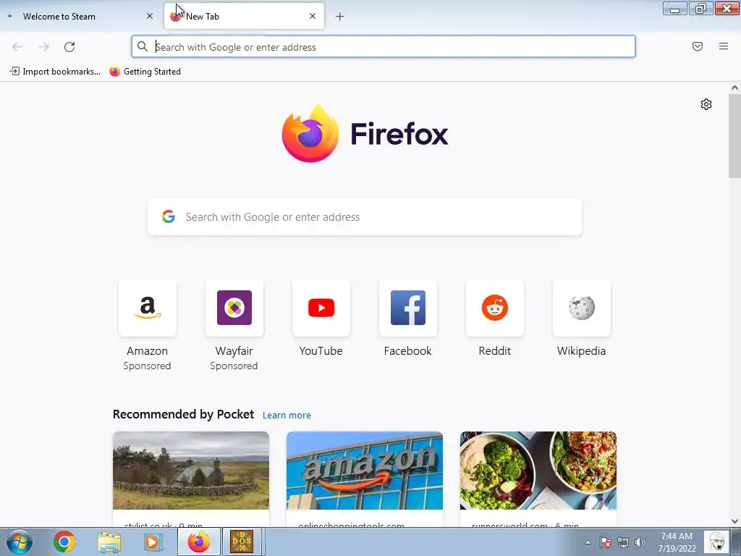
Task: Open Windows Media Player from taskbar
Action: pos(153,542)
